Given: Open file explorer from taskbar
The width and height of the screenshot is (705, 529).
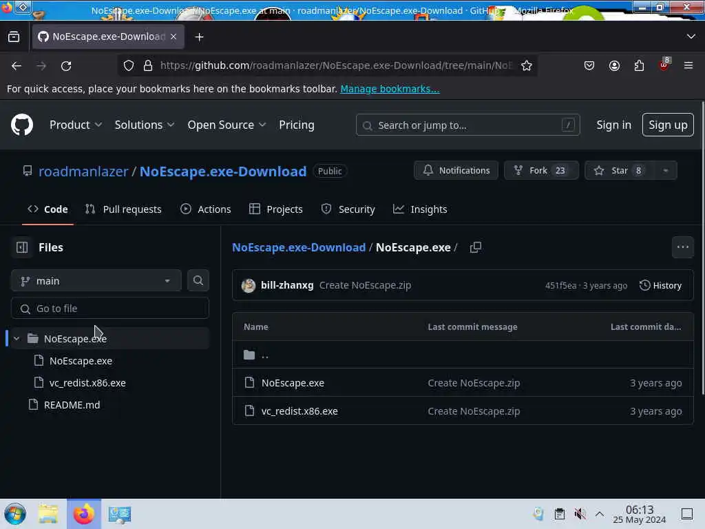Looking at the screenshot, I should click(48, 514).
